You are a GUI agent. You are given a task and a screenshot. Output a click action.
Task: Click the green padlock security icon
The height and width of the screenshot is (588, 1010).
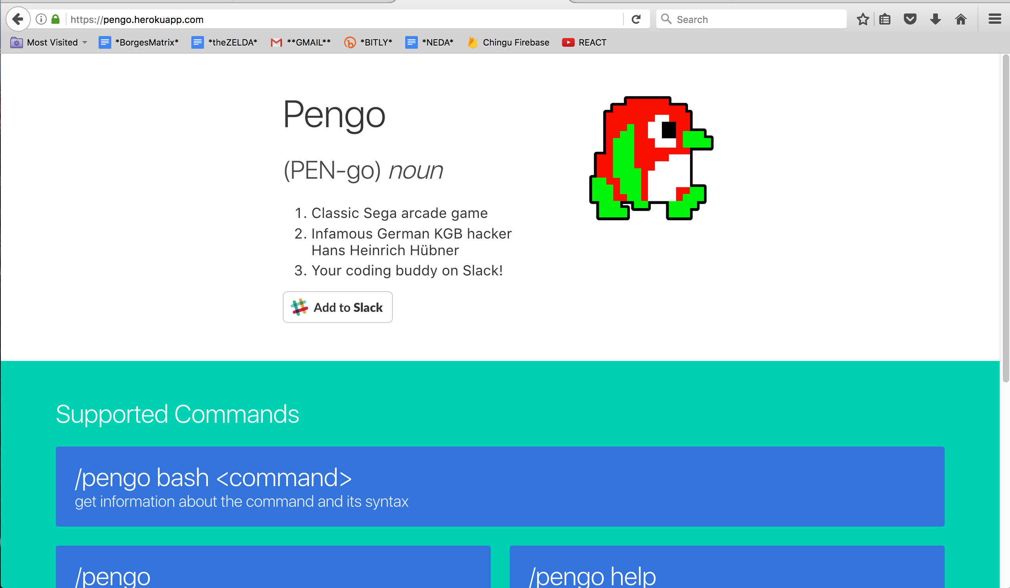click(56, 19)
